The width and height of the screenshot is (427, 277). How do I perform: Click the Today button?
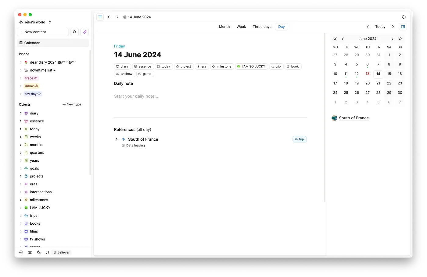380,27
